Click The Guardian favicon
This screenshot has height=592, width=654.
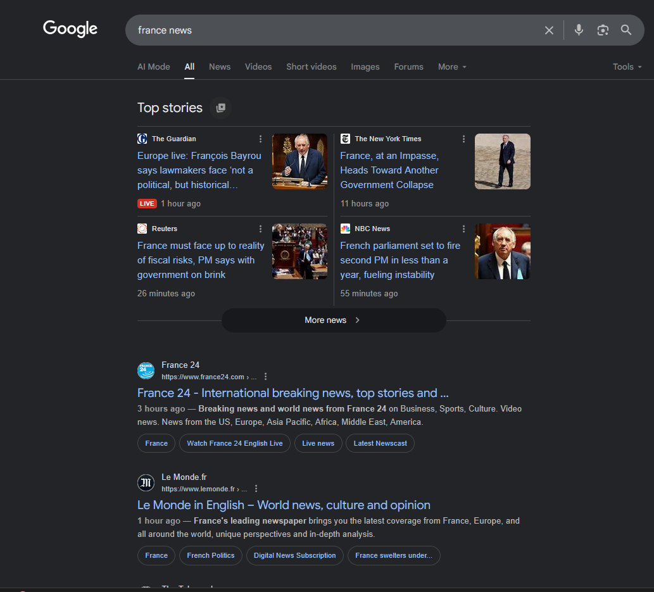(x=142, y=139)
